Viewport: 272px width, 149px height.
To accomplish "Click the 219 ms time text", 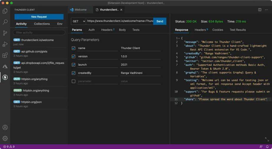I will pyautogui.click(x=241, y=21).
